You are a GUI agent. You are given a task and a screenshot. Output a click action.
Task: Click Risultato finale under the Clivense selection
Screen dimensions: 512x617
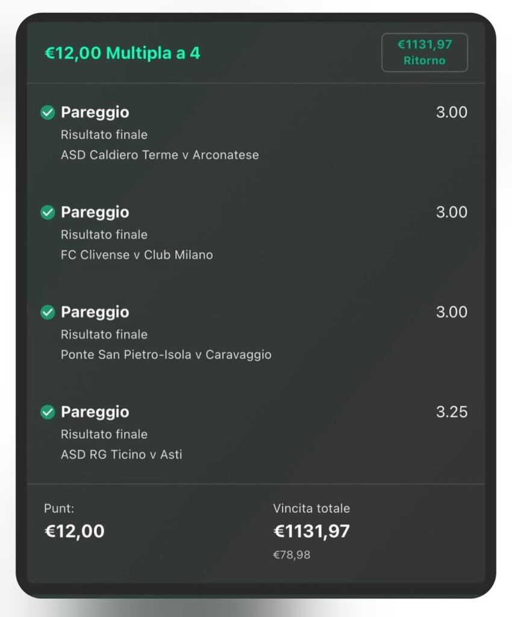[104, 234]
